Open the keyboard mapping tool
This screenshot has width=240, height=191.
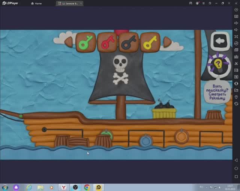pos(236,17)
